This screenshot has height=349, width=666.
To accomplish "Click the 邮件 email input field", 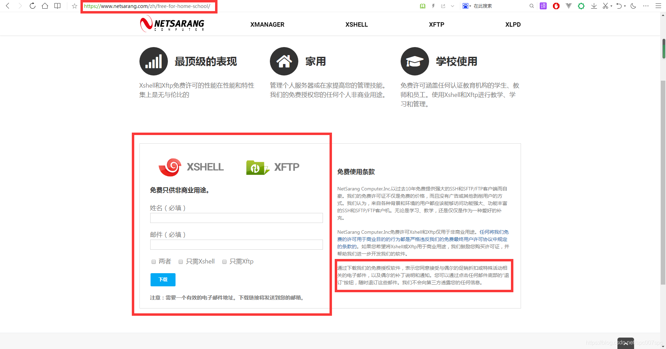I will pos(236,244).
